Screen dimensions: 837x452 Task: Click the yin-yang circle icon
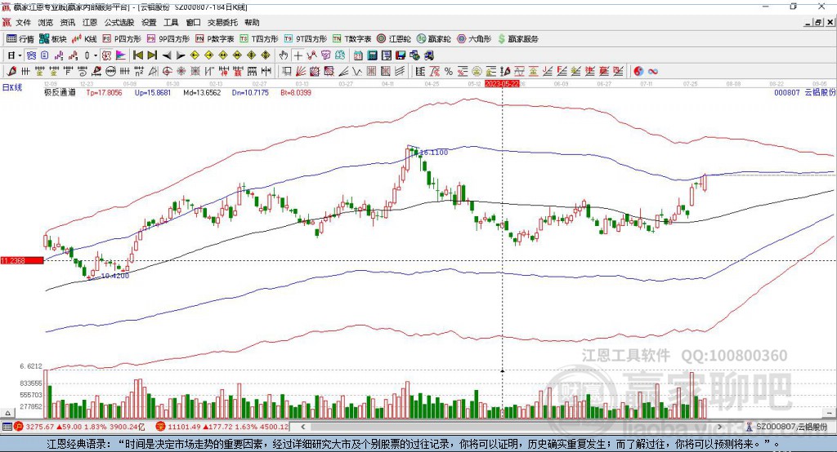[x=638, y=71]
